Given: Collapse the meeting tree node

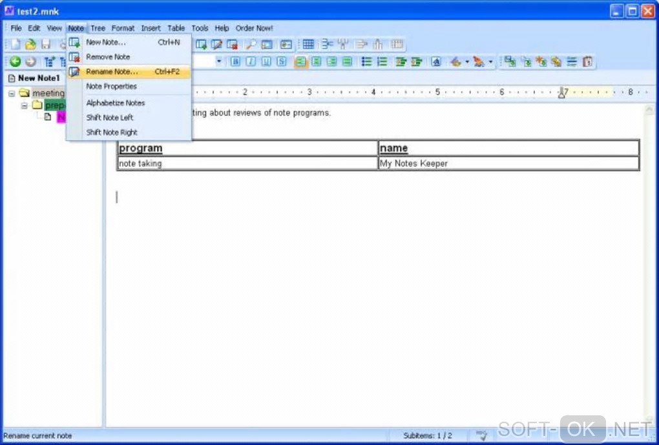Looking at the screenshot, I should point(12,93).
